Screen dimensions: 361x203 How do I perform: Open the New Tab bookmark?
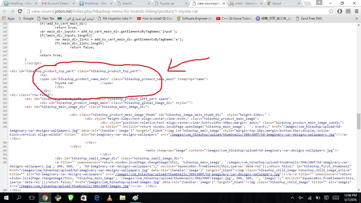[x=46, y=19]
